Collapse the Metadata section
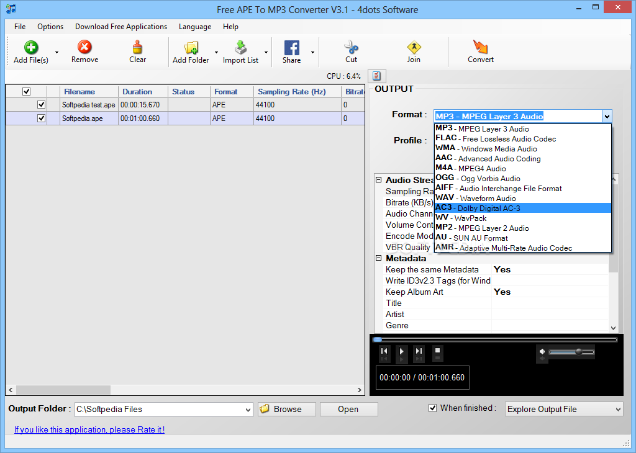This screenshot has width=636, height=453. pyautogui.click(x=378, y=258)
